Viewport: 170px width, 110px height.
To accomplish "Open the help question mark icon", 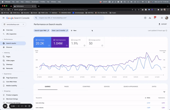I will pos(145,18).
